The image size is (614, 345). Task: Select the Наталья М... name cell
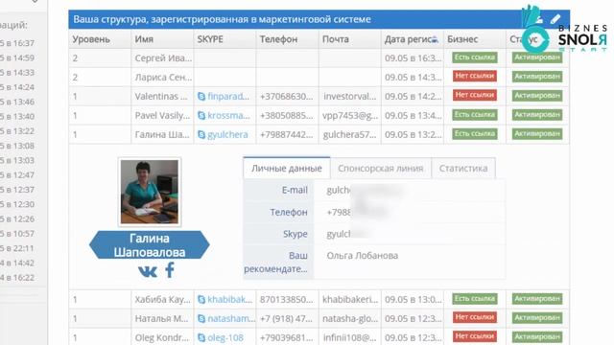(162, 319)
